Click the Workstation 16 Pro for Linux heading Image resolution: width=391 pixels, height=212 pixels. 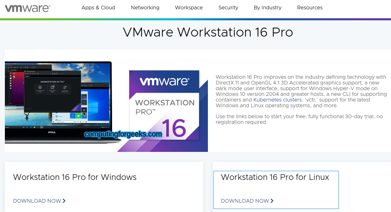coord(275,177)
